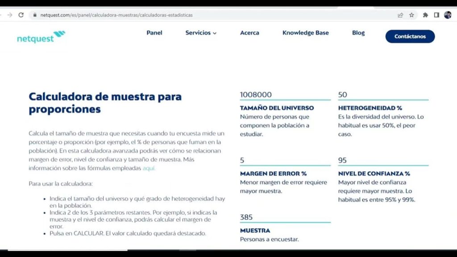The height and width of the screenshot is (257, 457).
Task: Open the Panel menu item
Action: [154, 33]
